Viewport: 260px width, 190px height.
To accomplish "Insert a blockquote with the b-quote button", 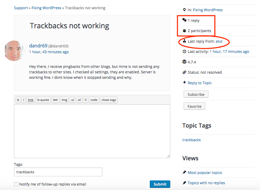I will (x=43, y=100).
